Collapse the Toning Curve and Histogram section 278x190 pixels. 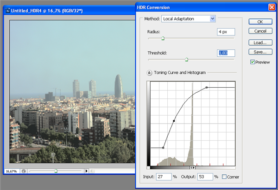pos(150,72)
